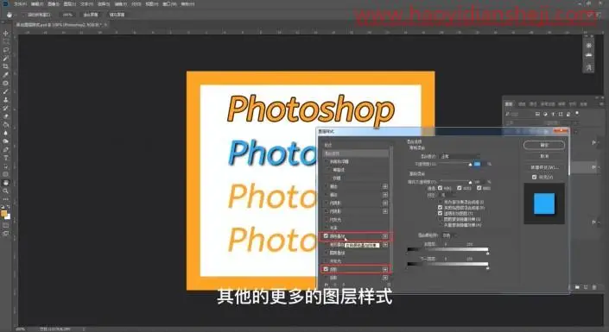Click the 不透明度 Opacity slider handle
The image size is (609, 332).
(x=470, y=165)
